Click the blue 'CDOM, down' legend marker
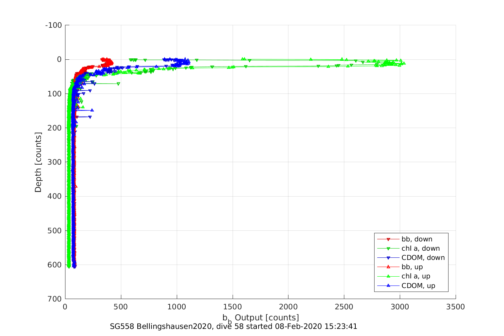The width and height of the screenshot is (504, 336). coord(388,258)
